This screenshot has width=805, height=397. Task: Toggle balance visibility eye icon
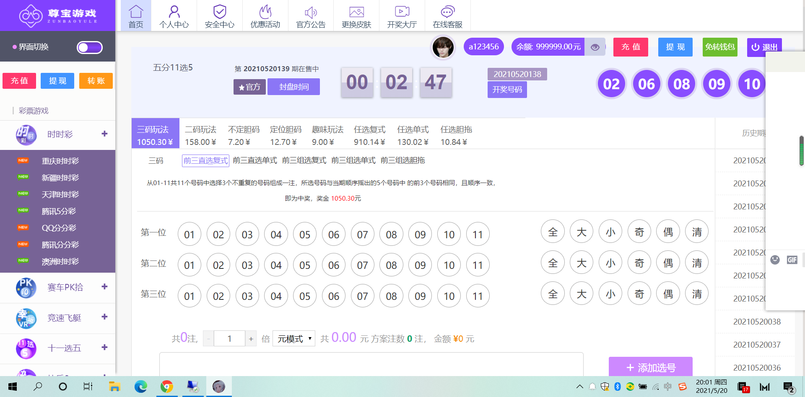pos(595,47)
